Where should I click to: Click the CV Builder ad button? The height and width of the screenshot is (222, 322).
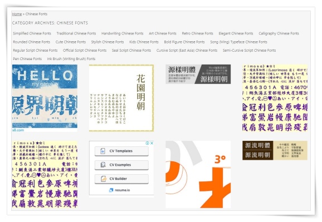[121, 179]
